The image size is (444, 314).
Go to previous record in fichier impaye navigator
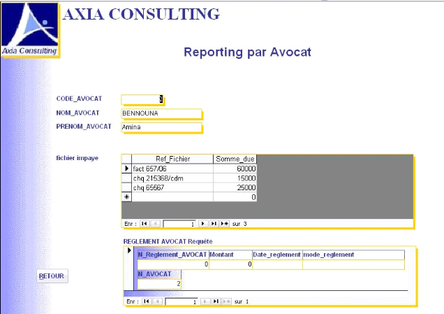156,224
